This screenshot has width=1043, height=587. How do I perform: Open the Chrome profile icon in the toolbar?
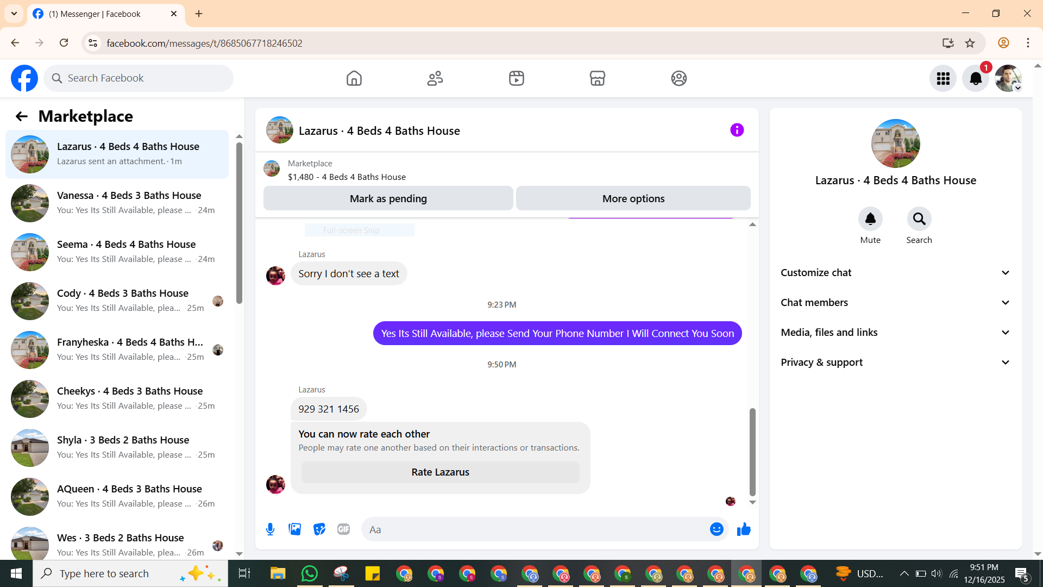pos(1003,43)
